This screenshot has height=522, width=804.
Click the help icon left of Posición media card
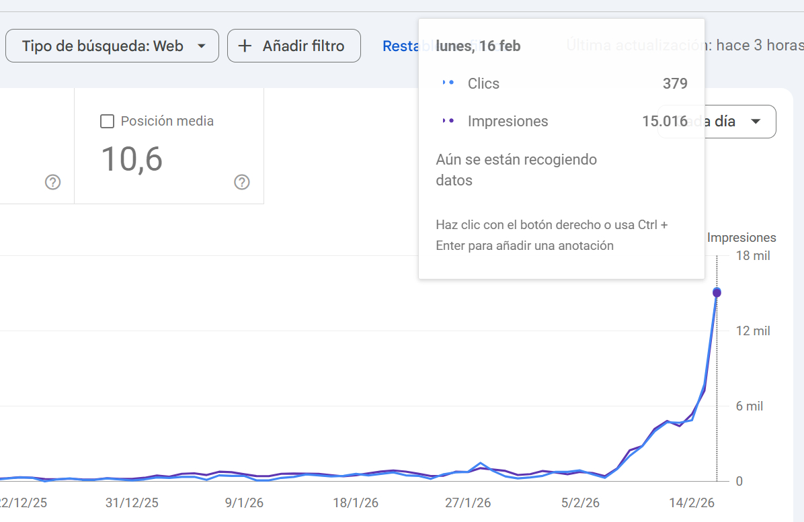click(53, 182)
